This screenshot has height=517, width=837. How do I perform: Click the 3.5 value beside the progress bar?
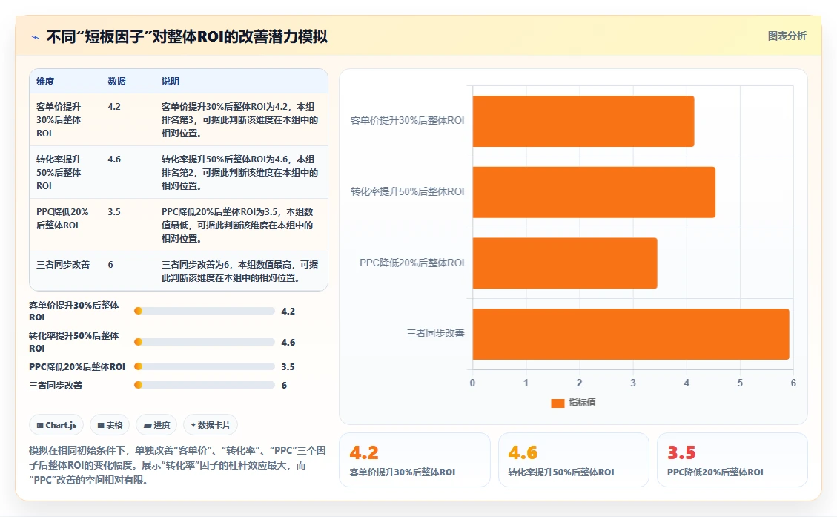[288, 367]
